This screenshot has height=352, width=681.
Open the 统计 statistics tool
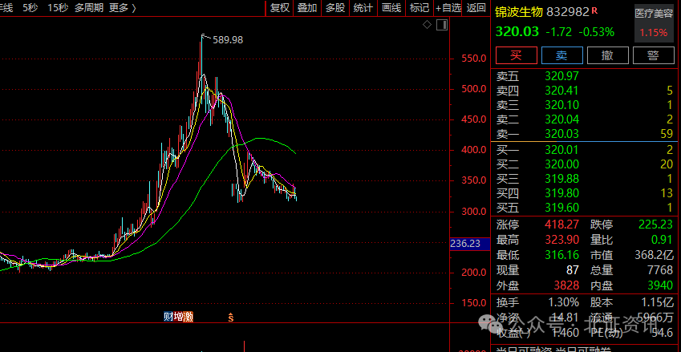[x=363, y=8]
